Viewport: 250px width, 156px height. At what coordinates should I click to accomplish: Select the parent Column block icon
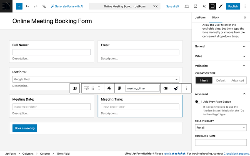point(75,88)
